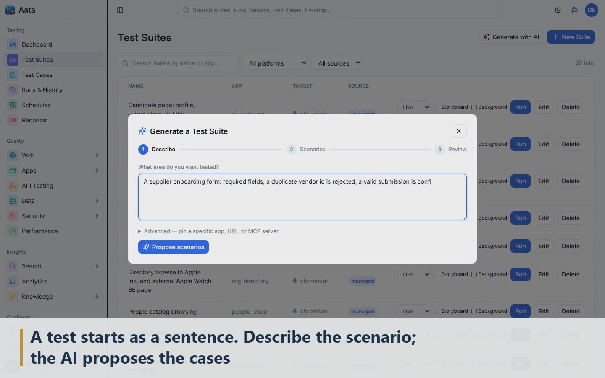Viewport: 605px width, 378px height.
Task: Select Test Suites in the sidebar
Action: click(x=54, y=60)
